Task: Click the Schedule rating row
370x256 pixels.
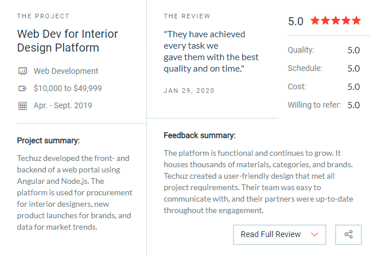Action: (324, 69)
